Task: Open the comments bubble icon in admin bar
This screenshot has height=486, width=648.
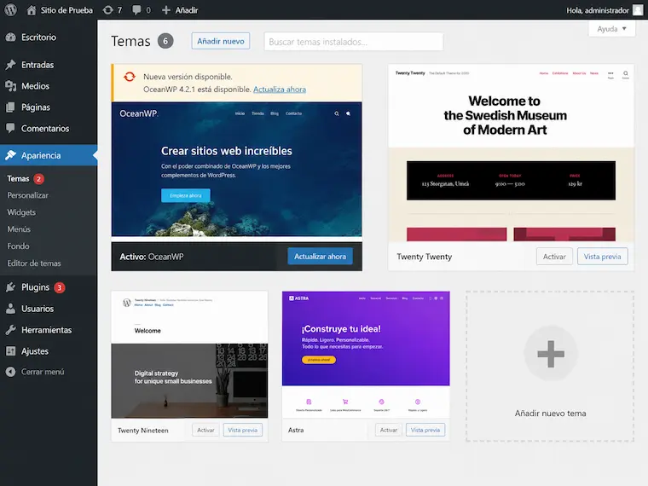Action: 136,10
